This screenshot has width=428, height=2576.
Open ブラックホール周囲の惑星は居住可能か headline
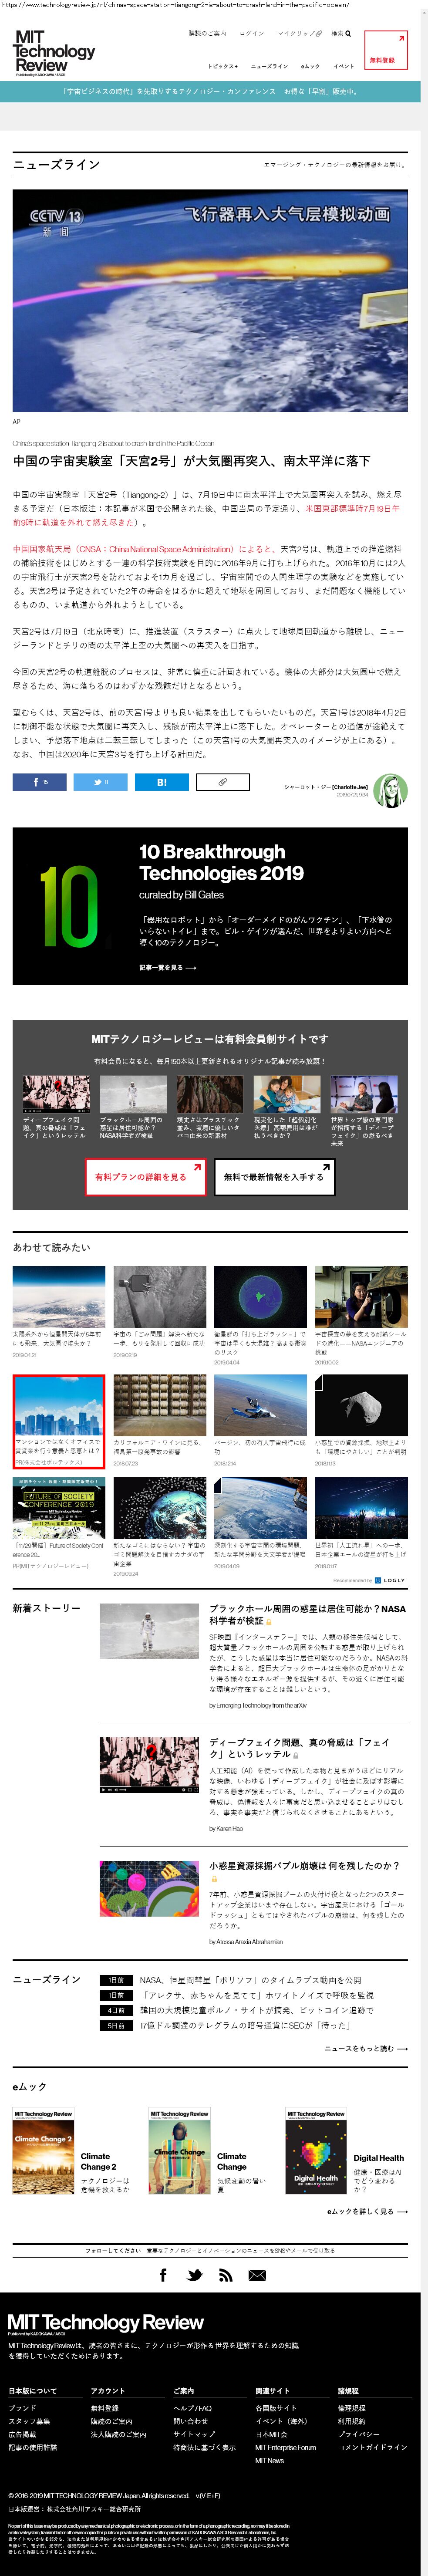point(308,1614)
